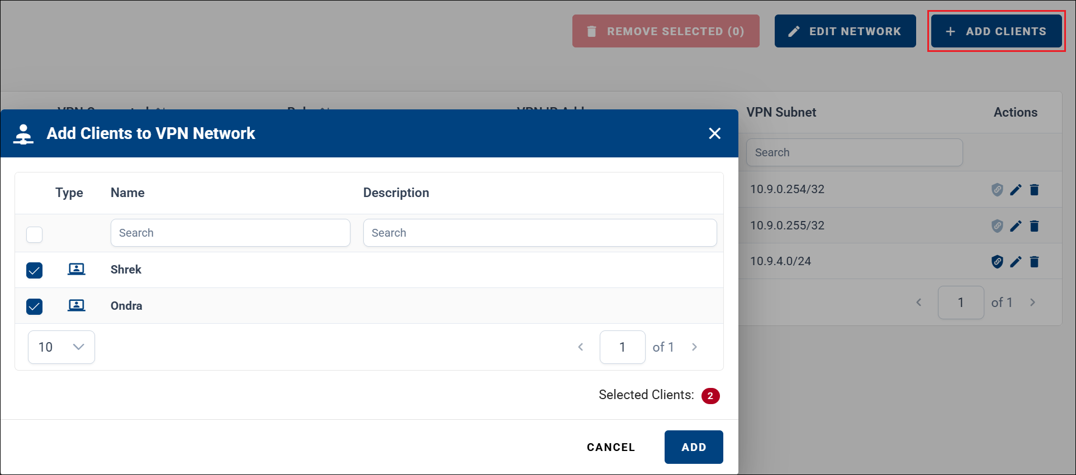The image size is (1076, 475).
Task: Uncheck the Shrek client checkbox
Action: pyautogui.click(x=35, y=270)
